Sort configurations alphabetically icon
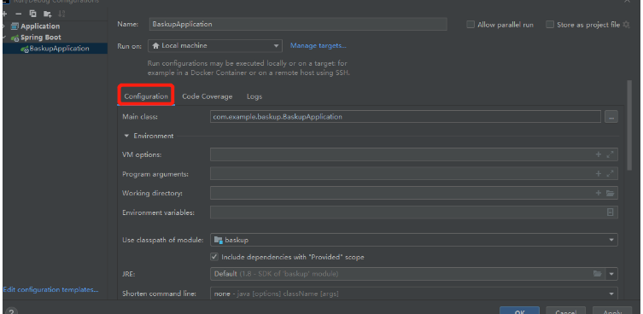Screen dimensions: 643x314 pyautogui.click(x=61, y=14)
